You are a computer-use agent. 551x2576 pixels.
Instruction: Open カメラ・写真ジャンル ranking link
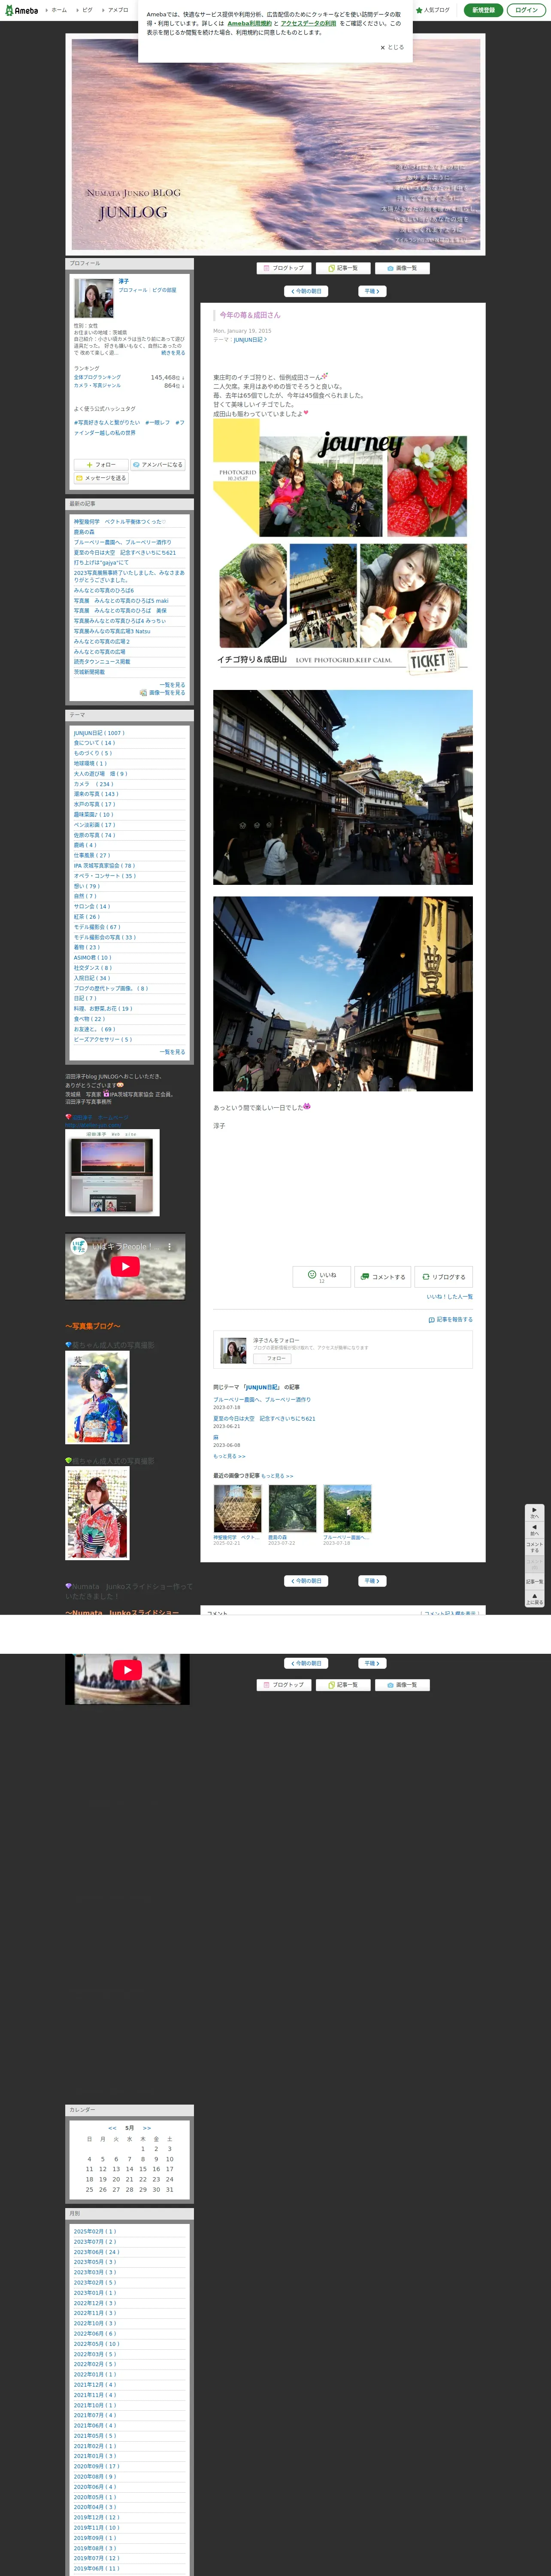coord(97,386)
